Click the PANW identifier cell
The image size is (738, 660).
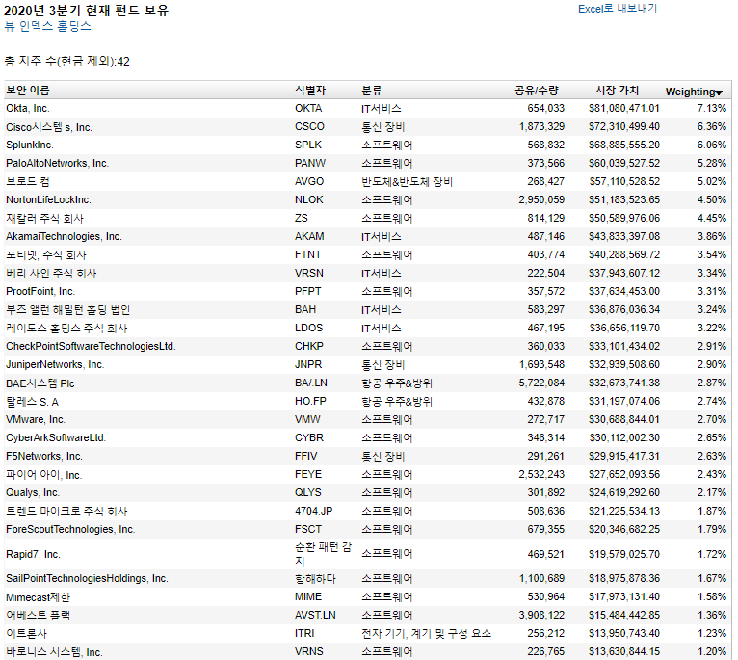(309, 164)
